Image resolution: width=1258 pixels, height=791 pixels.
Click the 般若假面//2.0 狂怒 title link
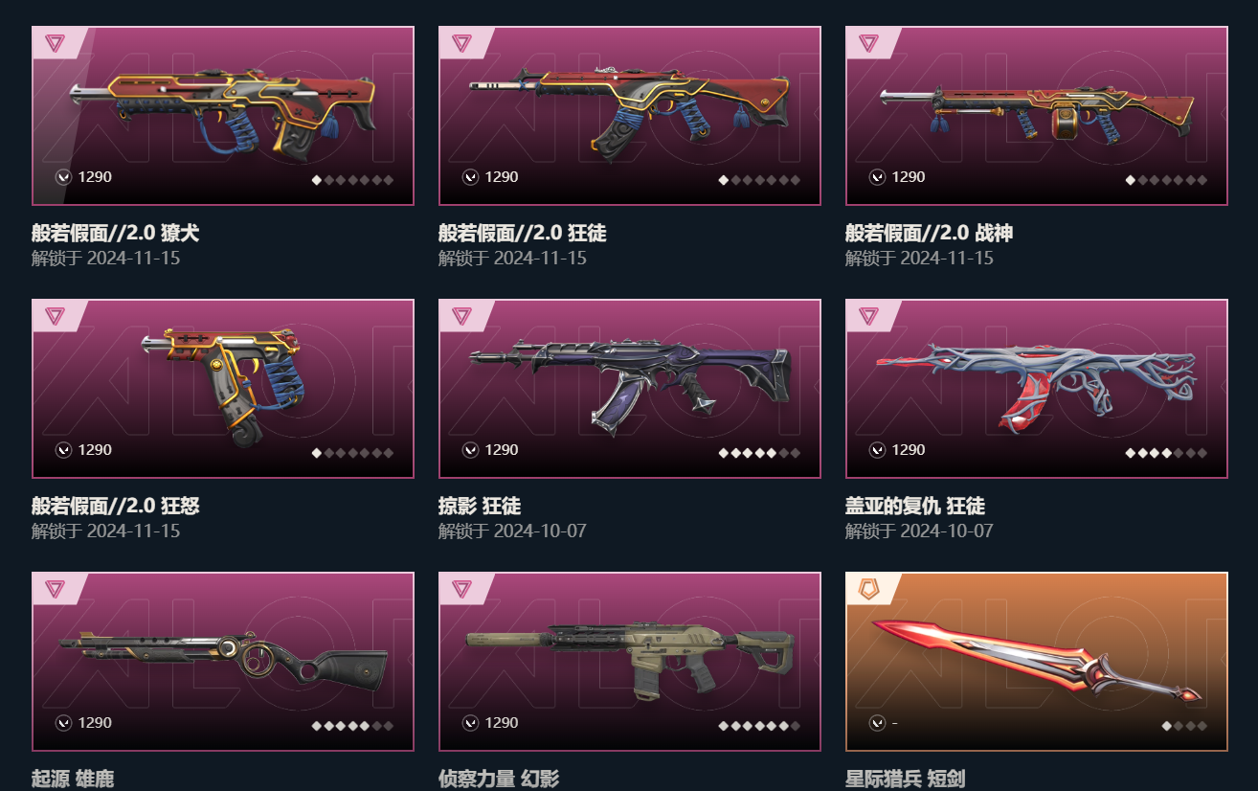tap(115, 506)
